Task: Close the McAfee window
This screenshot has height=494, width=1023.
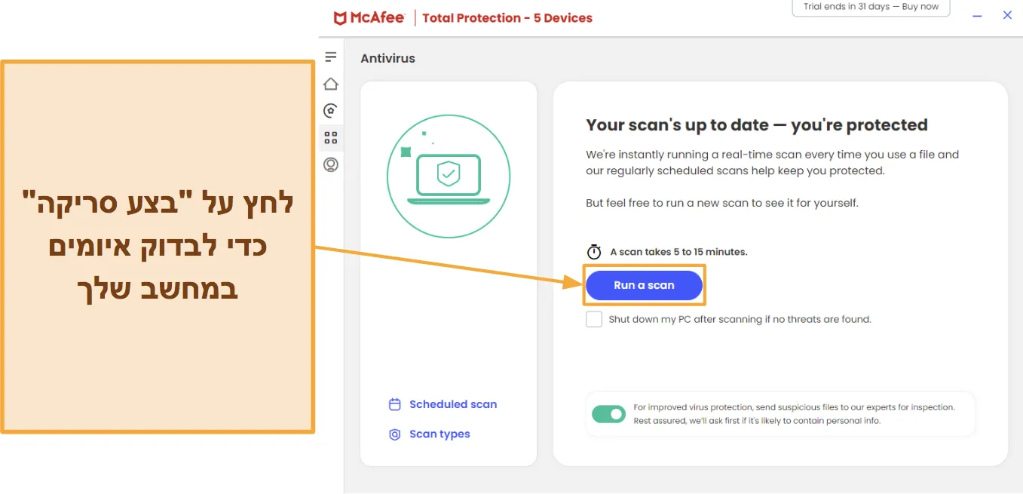Action: point(1007,15)
